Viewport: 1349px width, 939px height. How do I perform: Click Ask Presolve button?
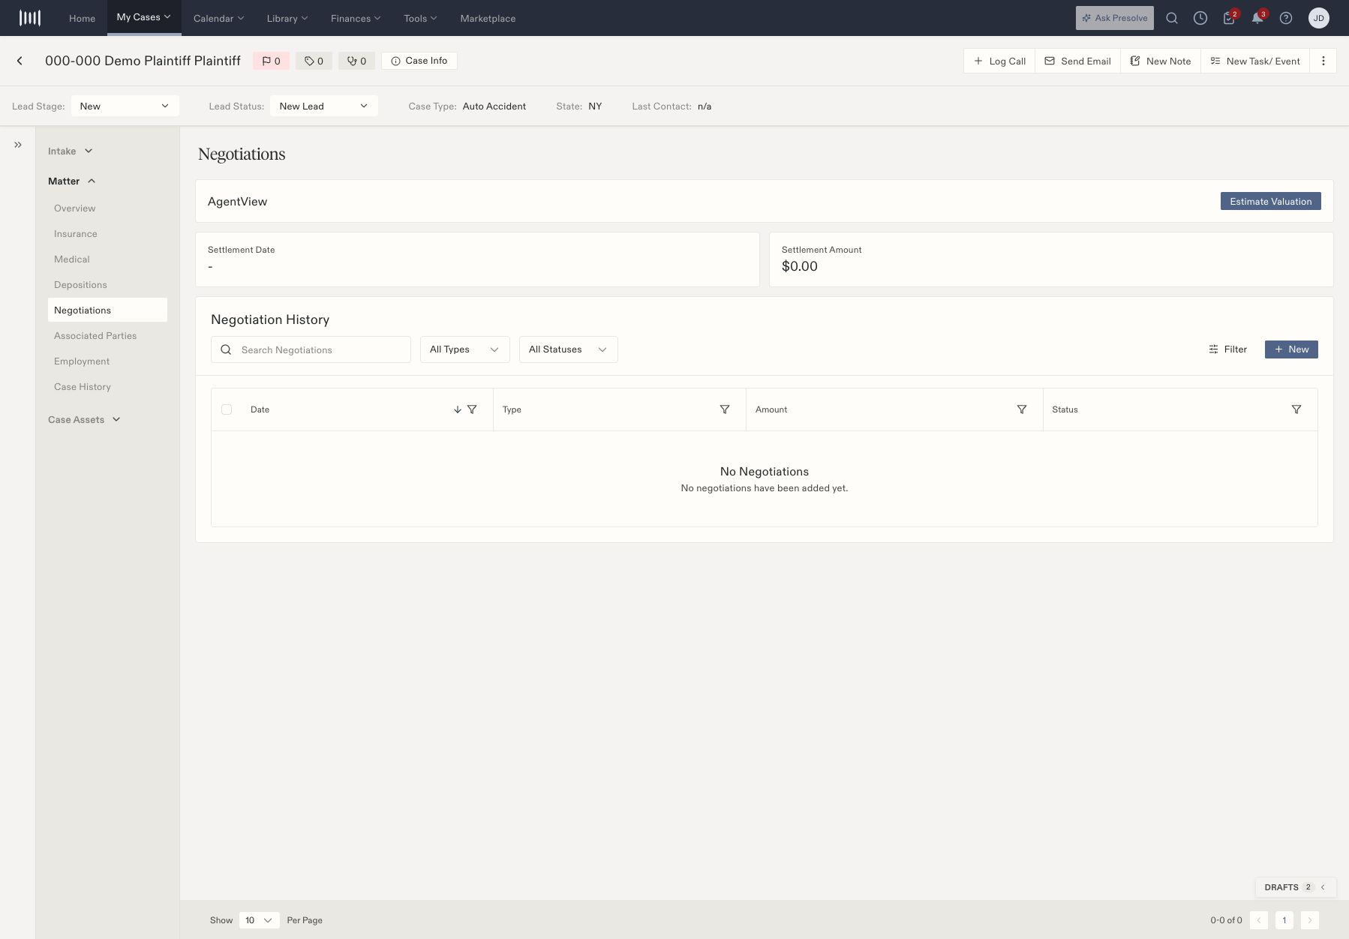tap(1115, 18)
